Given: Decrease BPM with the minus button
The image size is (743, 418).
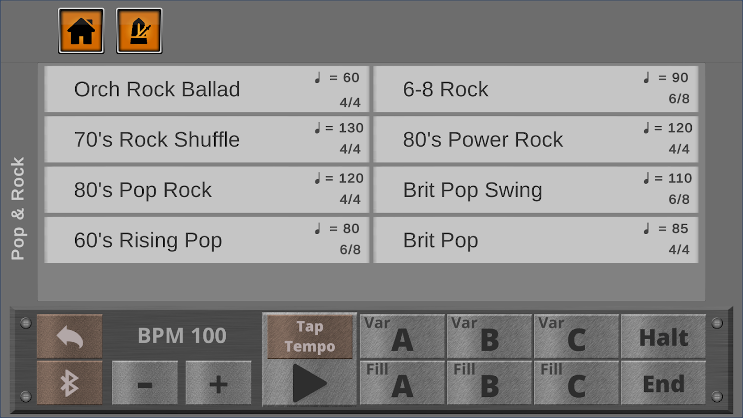Looking at the screenshot, I should 145,383.
